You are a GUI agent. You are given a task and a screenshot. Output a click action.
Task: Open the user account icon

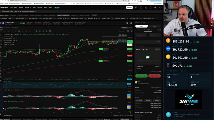[141, 7]
